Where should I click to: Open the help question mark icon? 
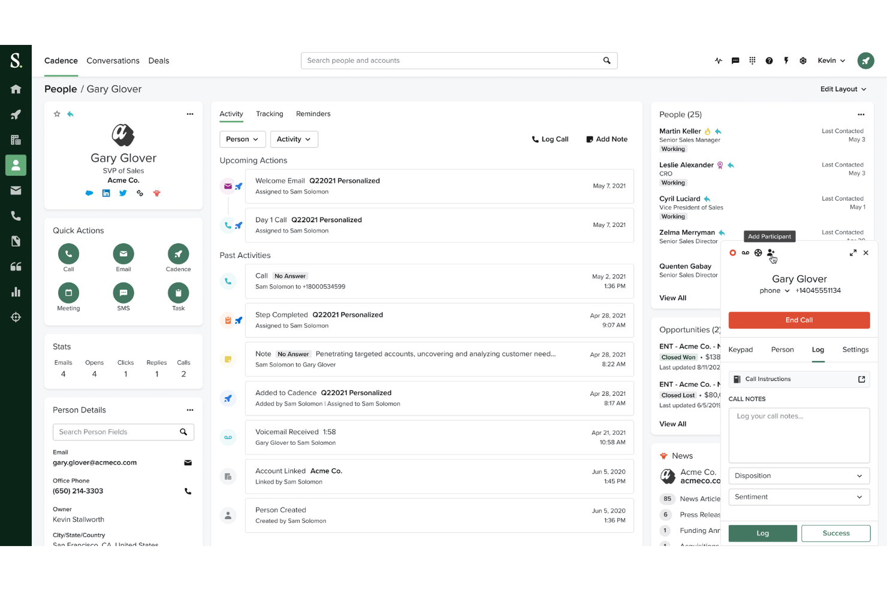(769, 60)
